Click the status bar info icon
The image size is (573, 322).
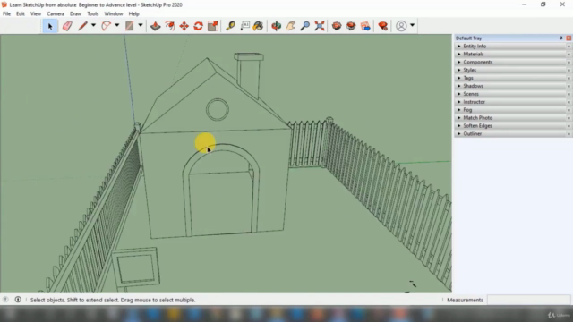coord(18,300)
